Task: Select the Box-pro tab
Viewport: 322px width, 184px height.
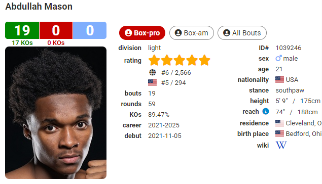Action: coord(142,33)
